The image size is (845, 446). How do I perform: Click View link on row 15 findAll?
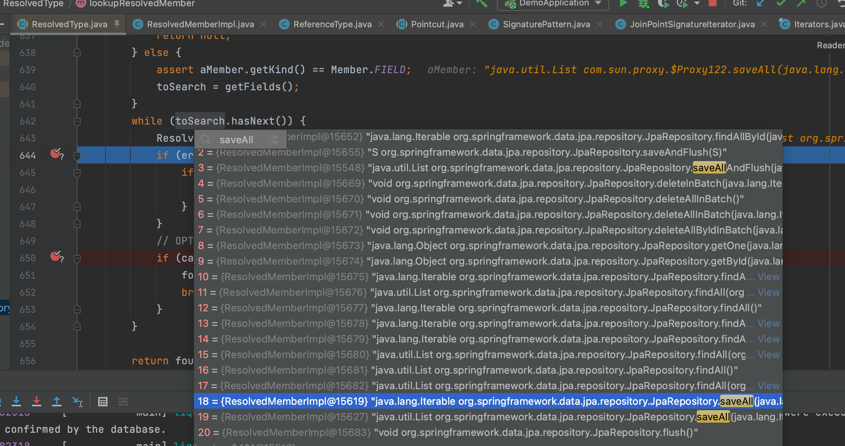(x=768, y=355)
